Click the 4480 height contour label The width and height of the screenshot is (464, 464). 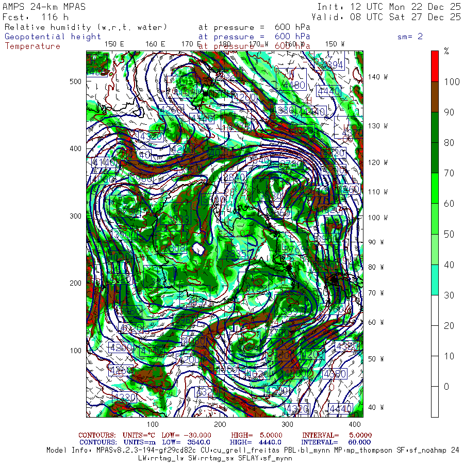pos(294,85)
